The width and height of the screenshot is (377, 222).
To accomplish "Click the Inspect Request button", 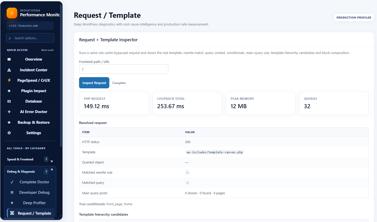I will [94, 83].
